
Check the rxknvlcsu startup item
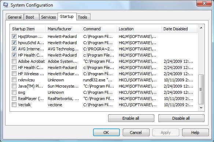(14, 80)
